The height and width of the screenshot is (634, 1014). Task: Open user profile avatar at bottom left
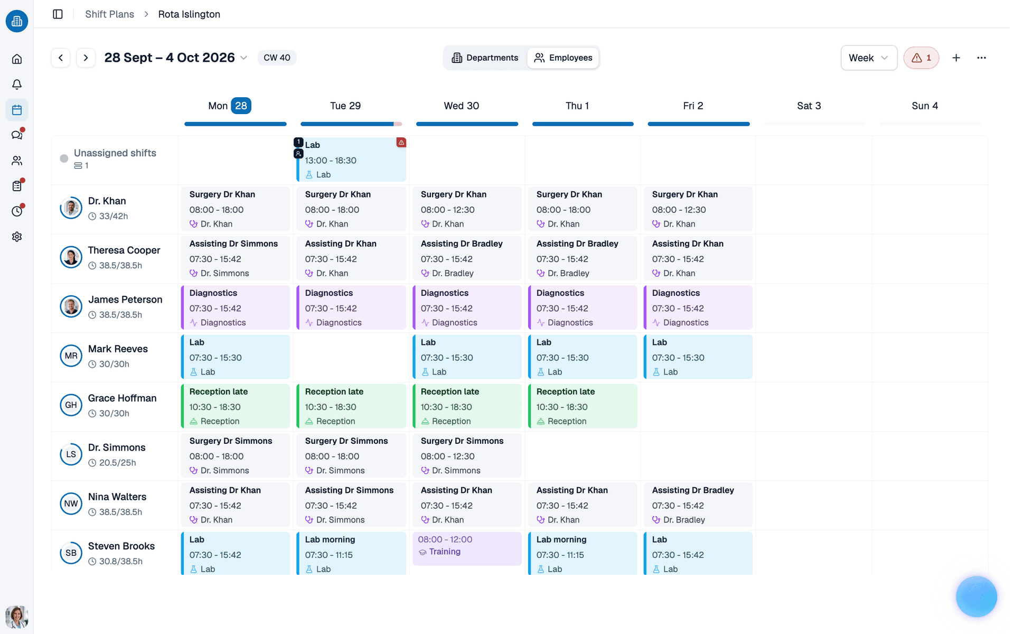17,617
